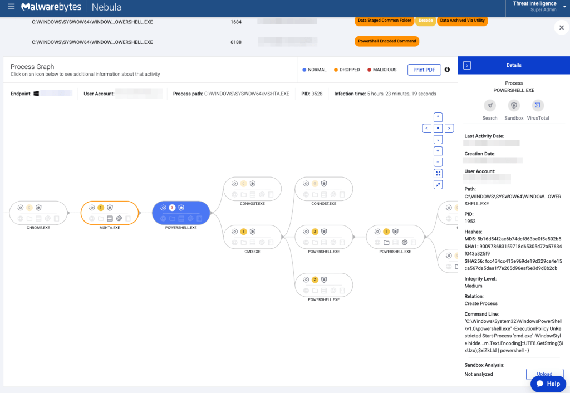Collapse the Details side panel arrow
This screenshot has height=393, width=570.
pyautogui.click(x=467, y=65)
